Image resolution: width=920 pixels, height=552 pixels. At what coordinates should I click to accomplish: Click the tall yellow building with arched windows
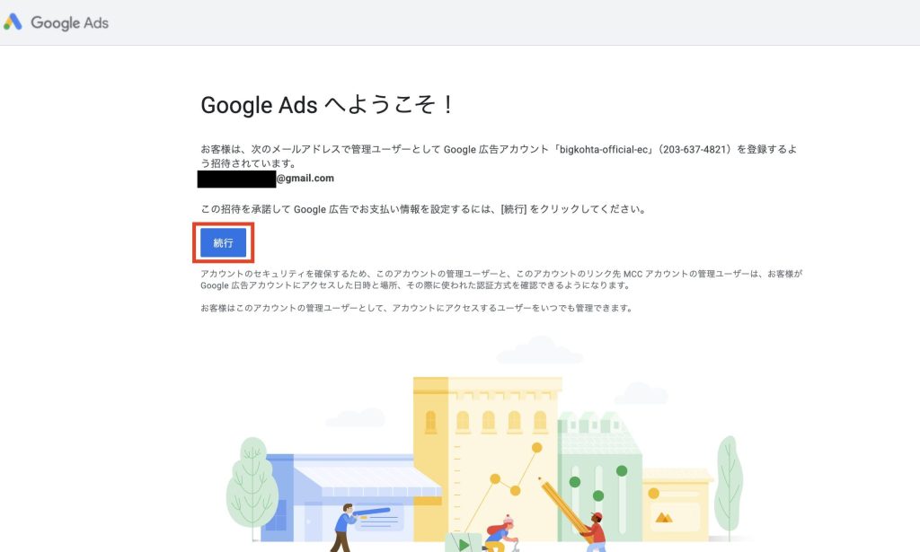[x=486, y=457]
